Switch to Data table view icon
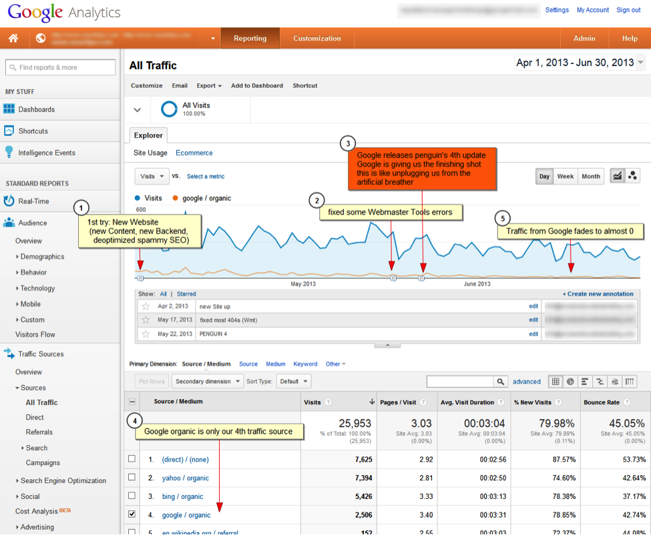651x535 pixels. click(555, 382)
